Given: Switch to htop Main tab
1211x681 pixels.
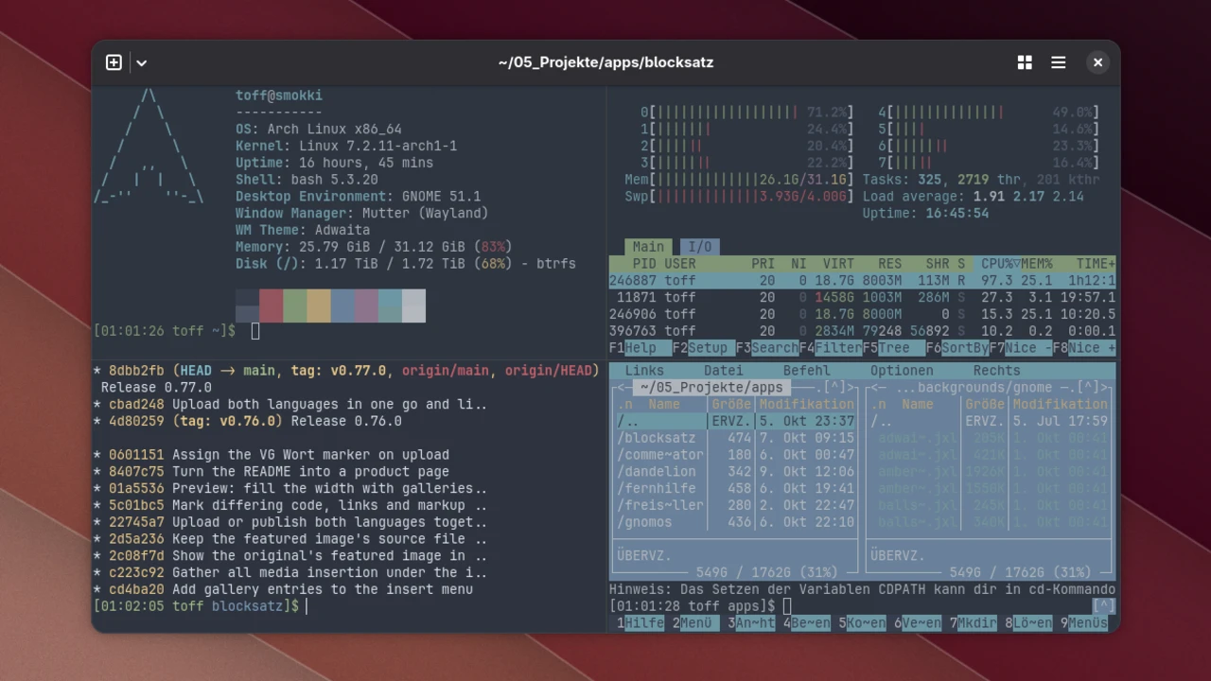Looking at the screenshot, I should [648, 247].
